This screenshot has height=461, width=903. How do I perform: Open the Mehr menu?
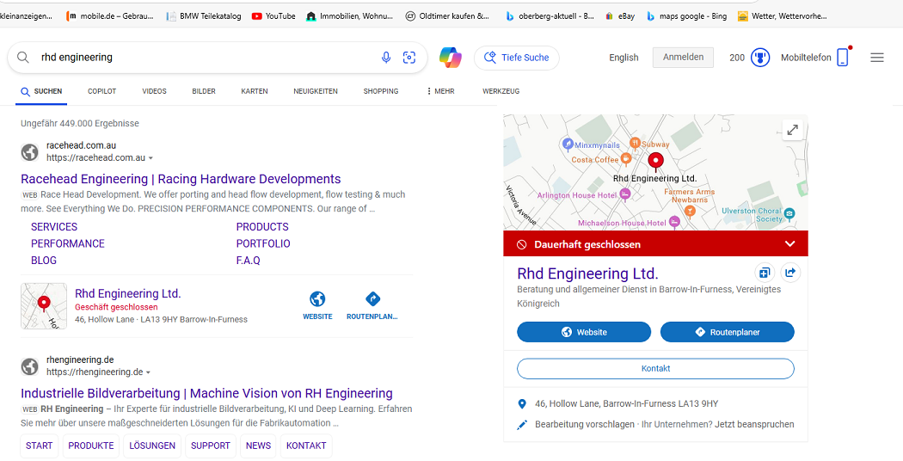coord(440,91)
